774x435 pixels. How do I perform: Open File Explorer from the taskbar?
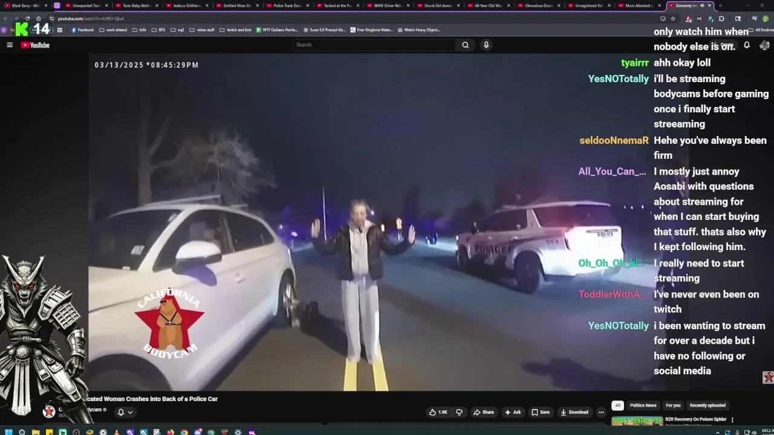pos(36,432)
